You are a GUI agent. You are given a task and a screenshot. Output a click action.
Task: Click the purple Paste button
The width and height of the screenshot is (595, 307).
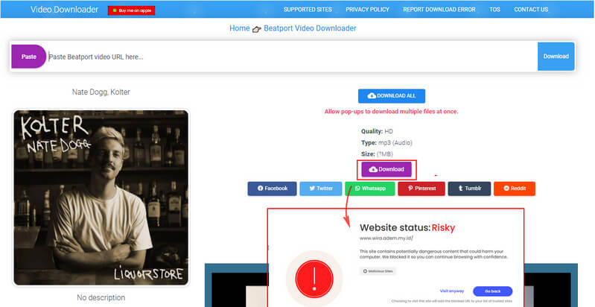(x=29, y=57)
